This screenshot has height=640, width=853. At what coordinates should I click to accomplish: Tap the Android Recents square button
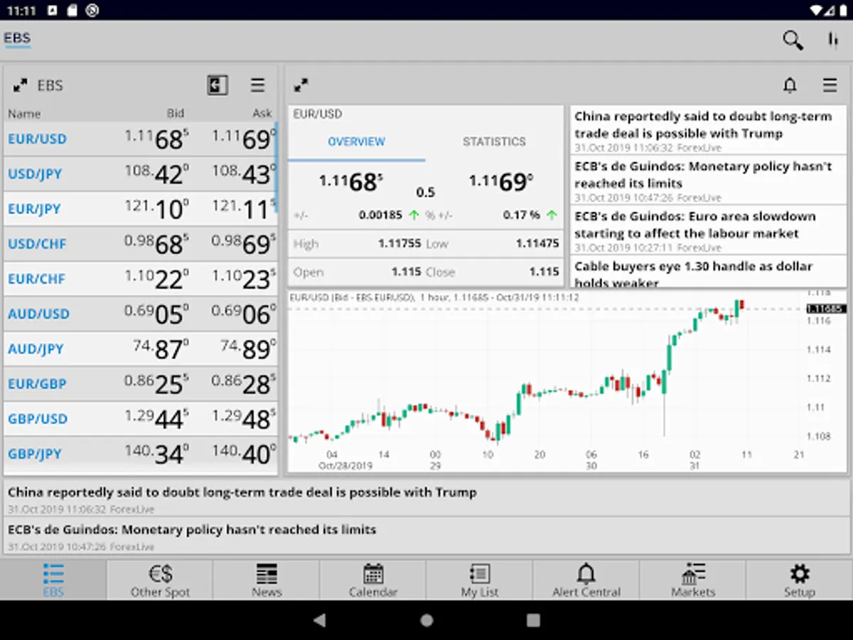pyautogui.click(x=533, y=620)
